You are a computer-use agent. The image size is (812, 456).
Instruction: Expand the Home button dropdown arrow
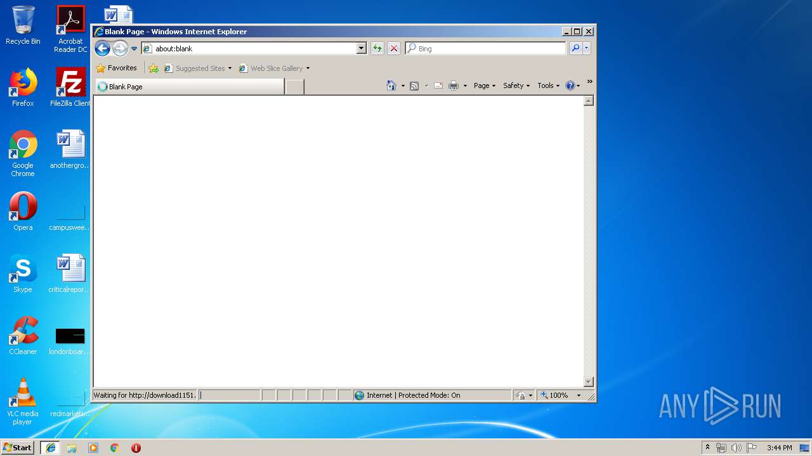tap(403, 86)
